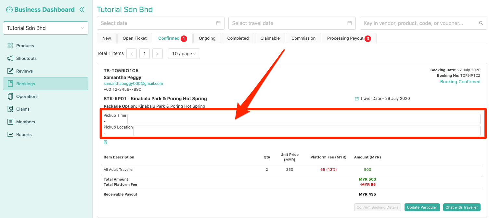Click the Pickup Time input field
Screen dimensions: 489x218
tap(303, 119)
